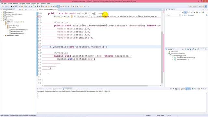Image resolution: width=208 pixels, height=117 pixels.
Task: Expand the ReactiveDemo project
Action: [2, 16]
